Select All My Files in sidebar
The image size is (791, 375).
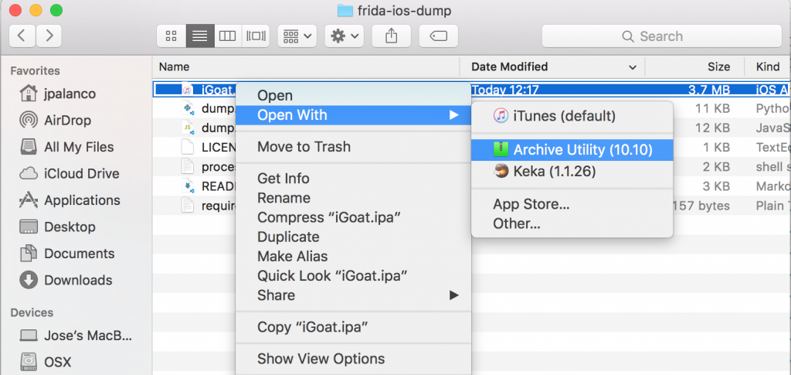(66, 147)
